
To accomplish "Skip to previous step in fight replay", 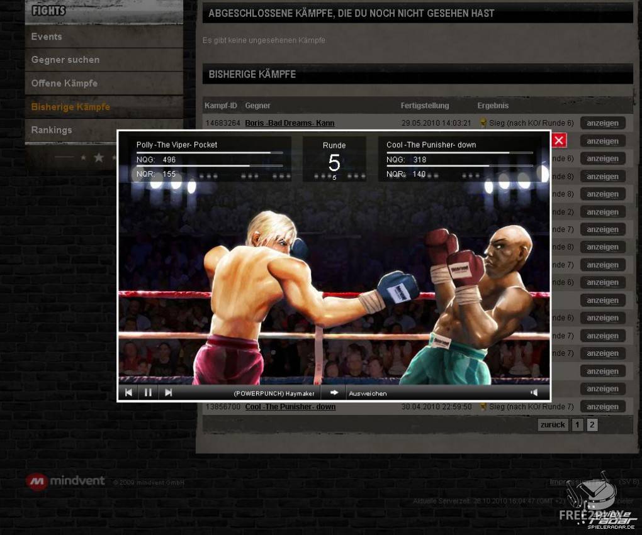I will pyautogui.click(x=128, y=393).
